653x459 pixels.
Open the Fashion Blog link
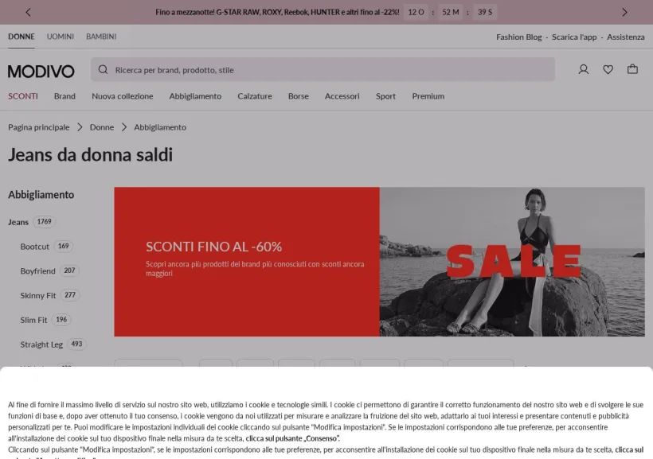point(519,37)
